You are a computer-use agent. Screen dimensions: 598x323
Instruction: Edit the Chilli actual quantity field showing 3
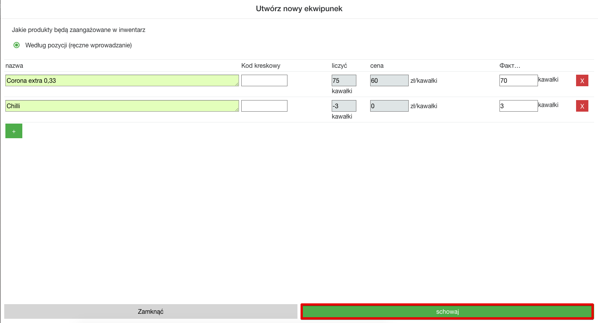518,106
